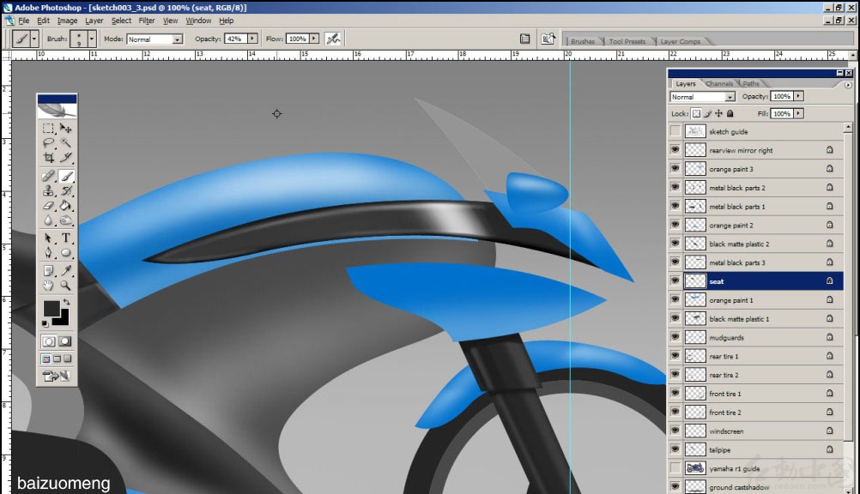This screenshot has height=494, width=860.
Task: Show the yamaha r1 guide layer
Action: point(675,467)
